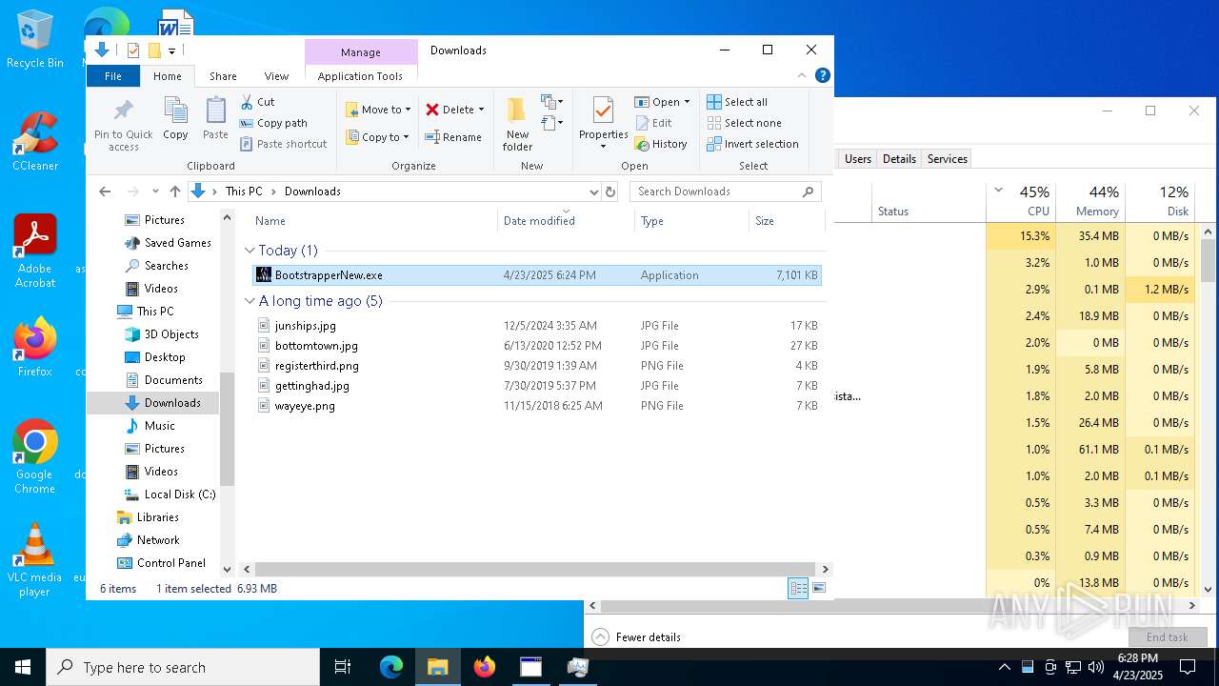Open VLC media player desktop shortcut
1219x686 pixels.
coord(35,560)
